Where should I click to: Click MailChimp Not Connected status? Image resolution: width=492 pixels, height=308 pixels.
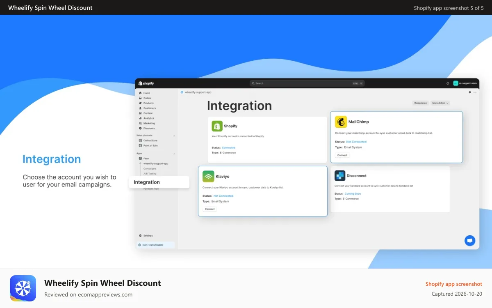tap(356, 142)
